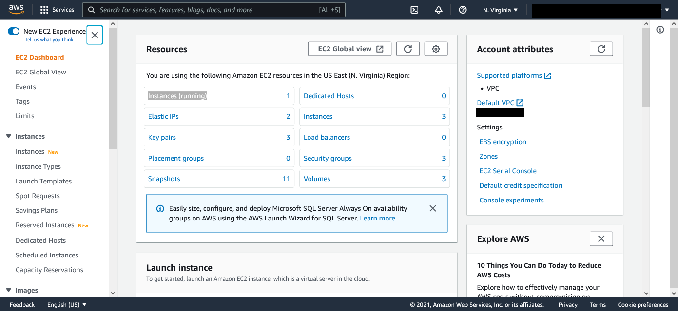Viewport: 678px width, 311px height.
Task: Open Volumes resource link
Action: [x=317, y=179]
